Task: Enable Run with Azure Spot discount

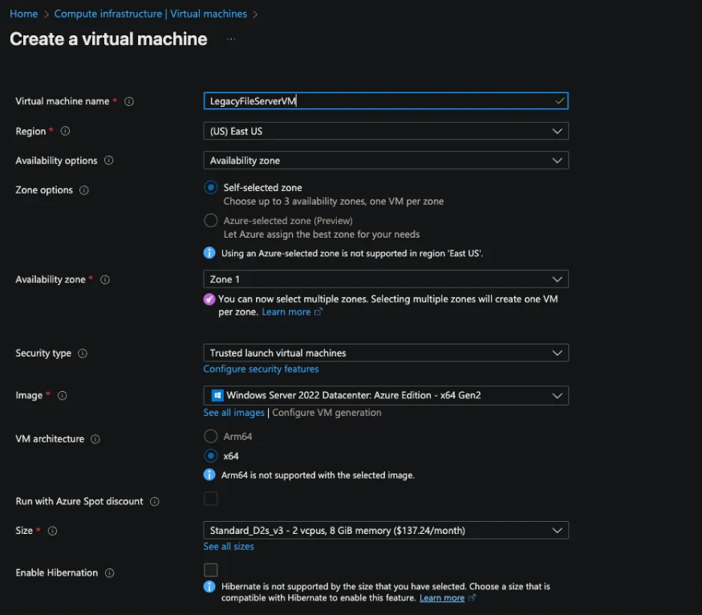Action: (x=210, y=499)
